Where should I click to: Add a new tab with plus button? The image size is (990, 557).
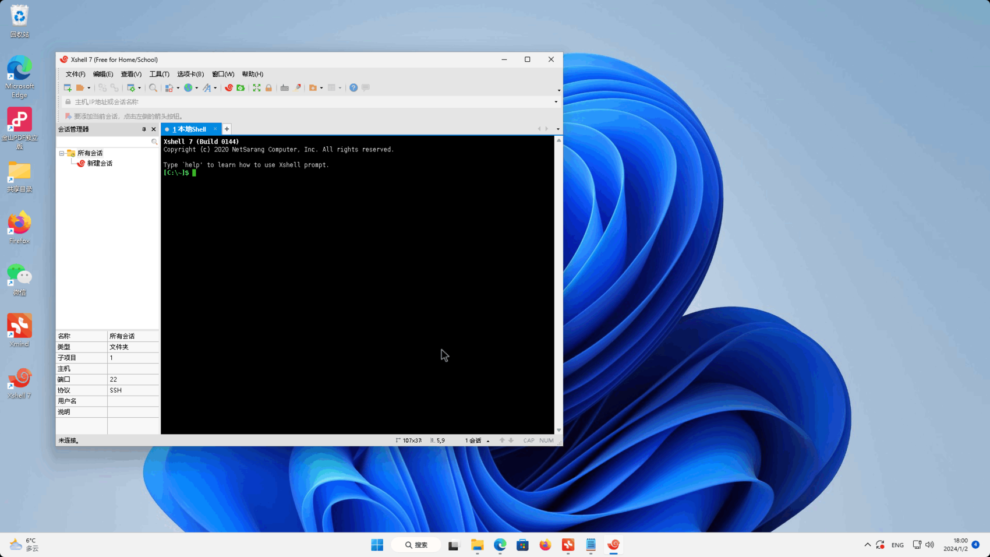227,129
